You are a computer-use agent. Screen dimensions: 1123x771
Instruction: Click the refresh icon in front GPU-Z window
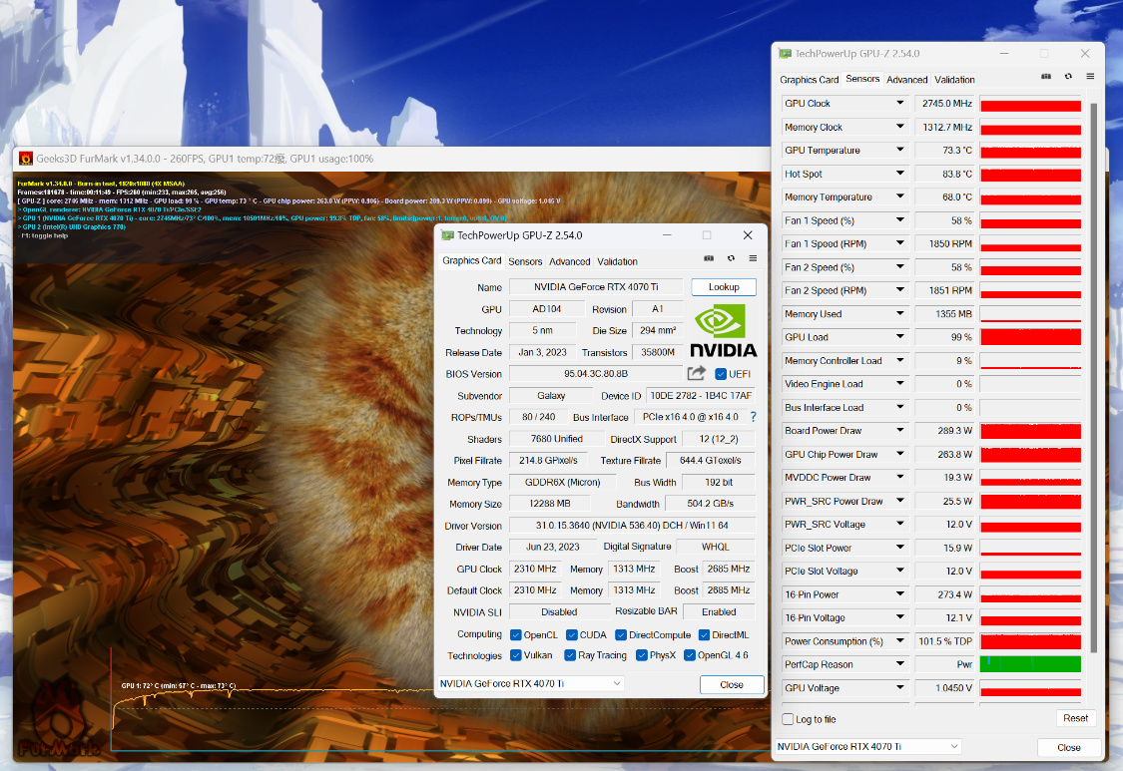click(x=731, y=258)
